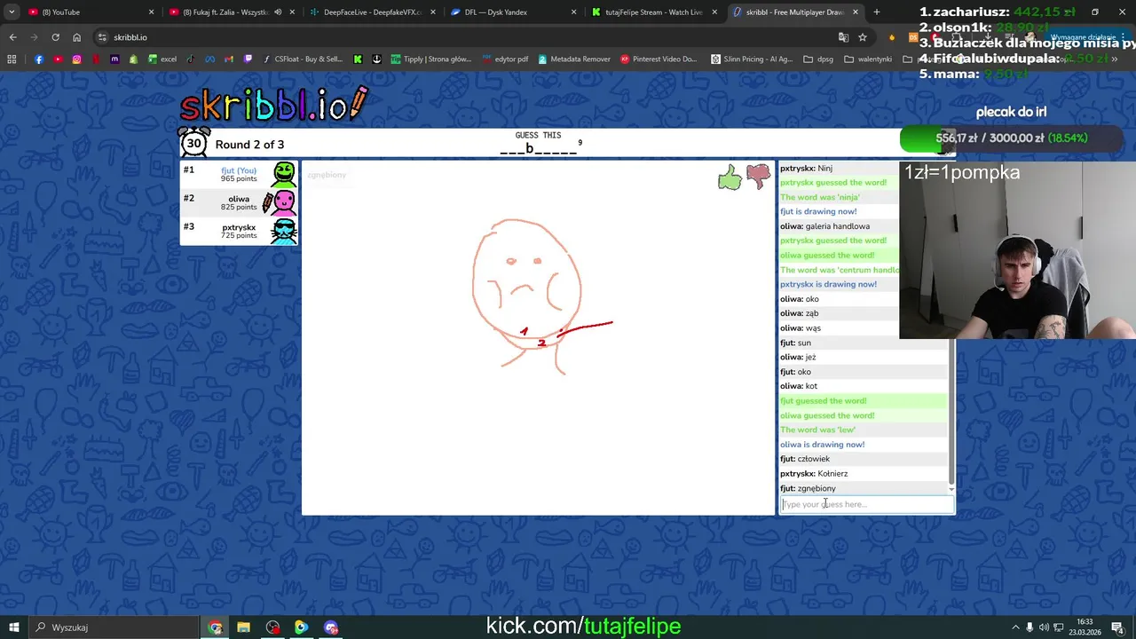
Task: Click the translate page icon
Action: point(843,37)
